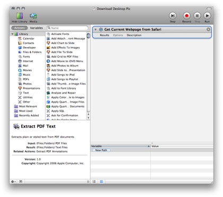
Task: Select the Add Photos to Album action
Action: 65,66
